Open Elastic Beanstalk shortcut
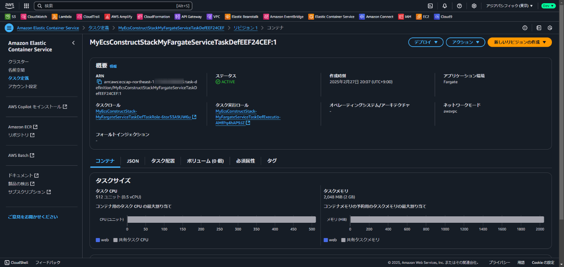The image size is (564, 267). [242, 17]
